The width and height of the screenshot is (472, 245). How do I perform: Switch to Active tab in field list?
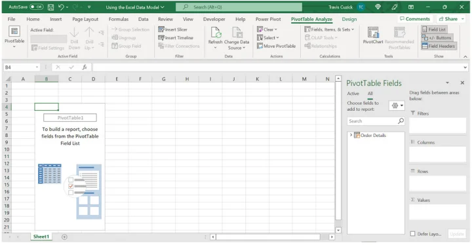[353, 94]
